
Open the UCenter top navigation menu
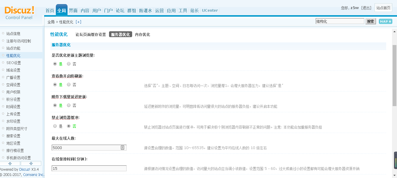pyautogui.click(x=210, y=11)
